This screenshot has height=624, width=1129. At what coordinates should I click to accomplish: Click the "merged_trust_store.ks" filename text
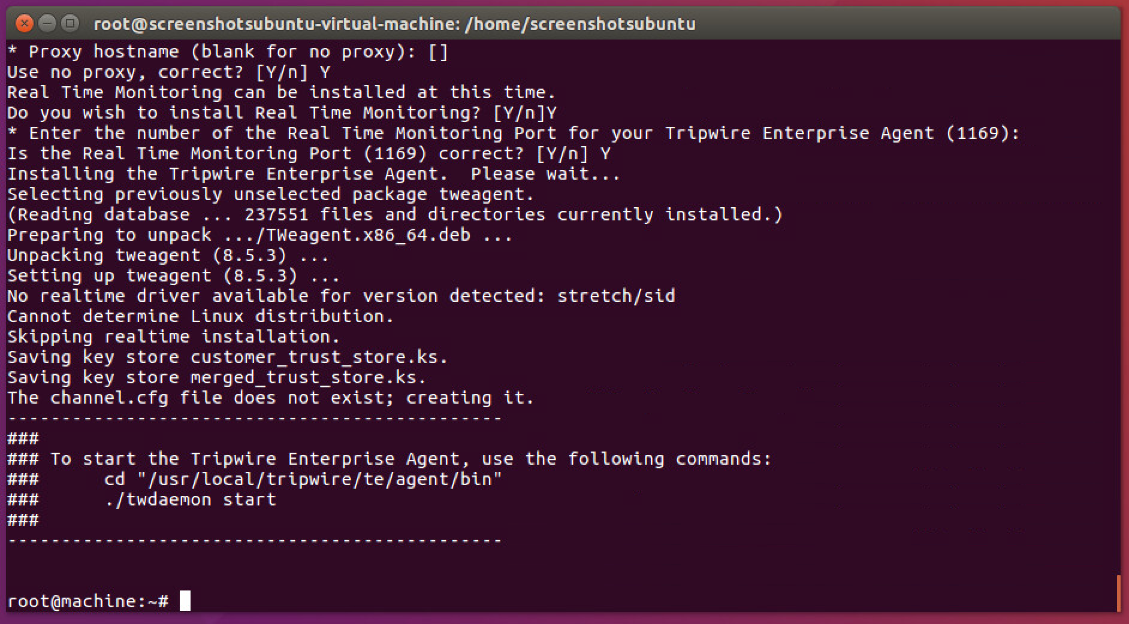(307, 377)
